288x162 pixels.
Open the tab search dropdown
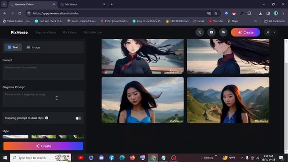[4, 4]
